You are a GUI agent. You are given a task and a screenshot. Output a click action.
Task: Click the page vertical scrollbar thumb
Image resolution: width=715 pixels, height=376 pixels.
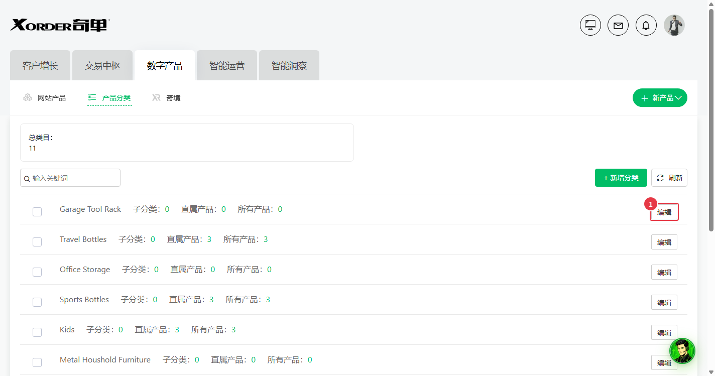tap(711, 120)
